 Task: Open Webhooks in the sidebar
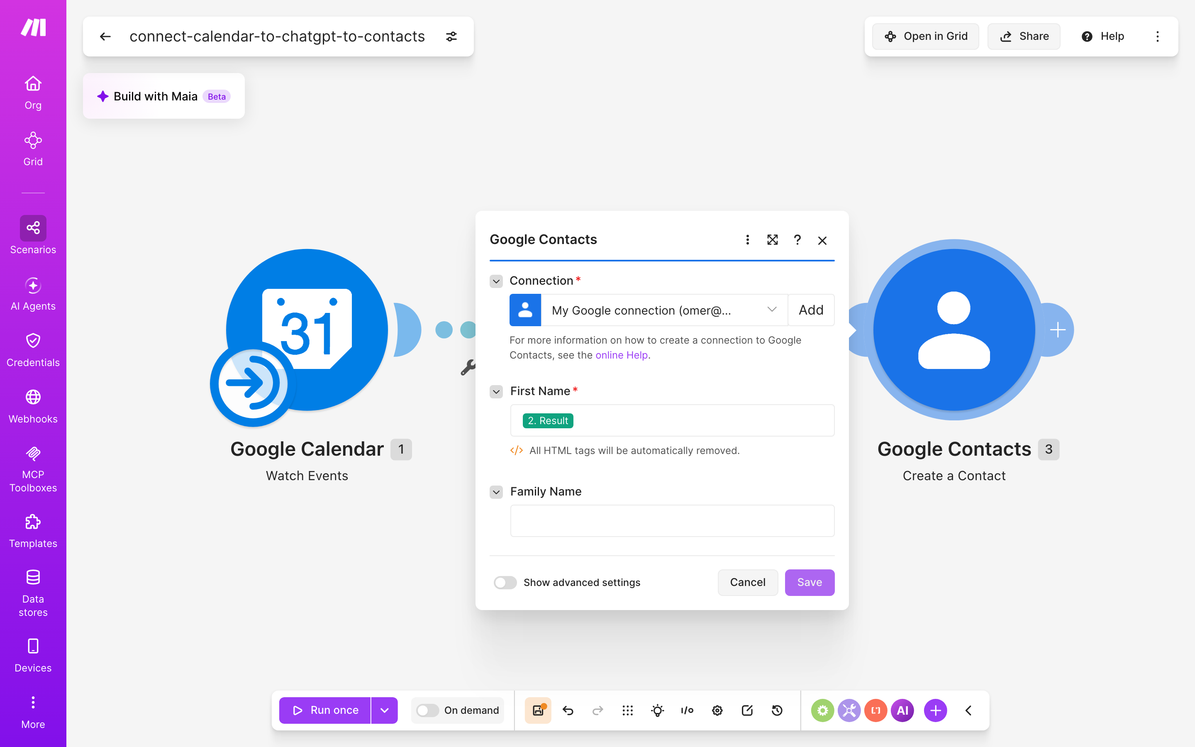click(33, 406)
